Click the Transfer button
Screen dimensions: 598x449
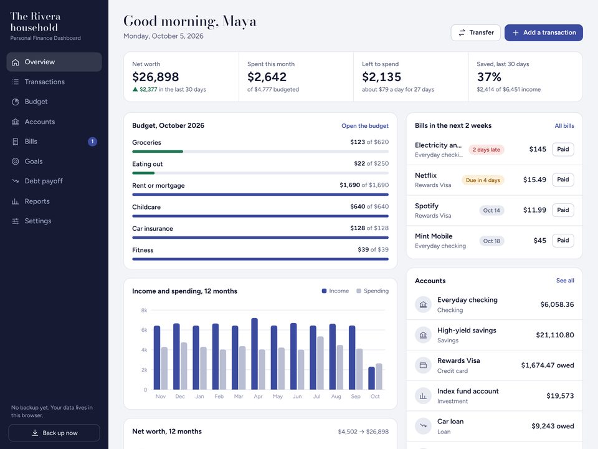(x=476, y=33)
